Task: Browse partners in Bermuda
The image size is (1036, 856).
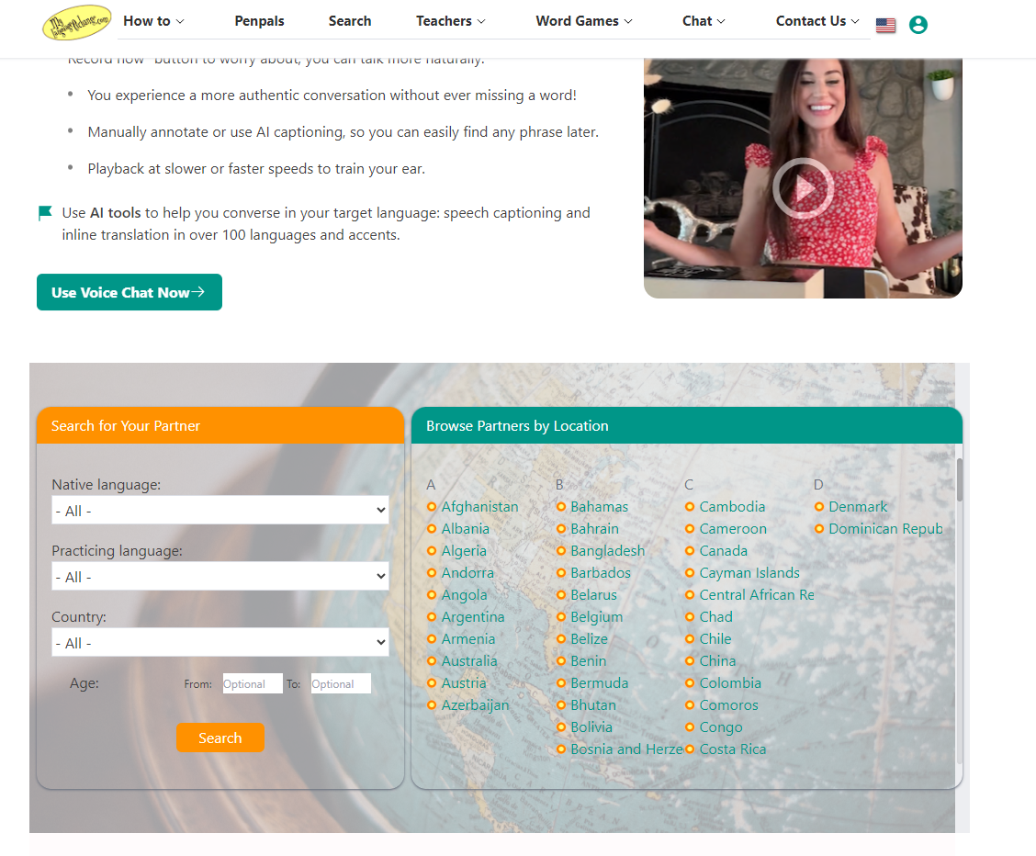Action: [x=599, y=683]
